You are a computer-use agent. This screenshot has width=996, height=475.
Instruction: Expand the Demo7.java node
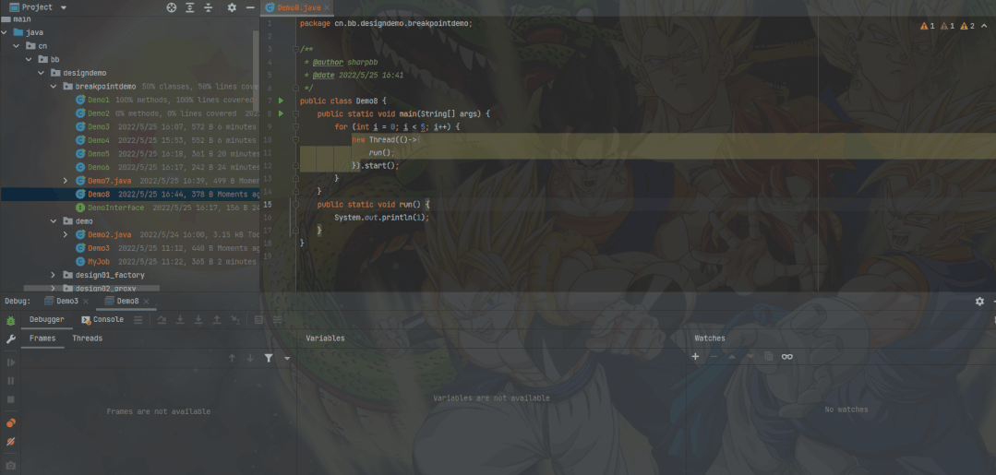(66, 181)
